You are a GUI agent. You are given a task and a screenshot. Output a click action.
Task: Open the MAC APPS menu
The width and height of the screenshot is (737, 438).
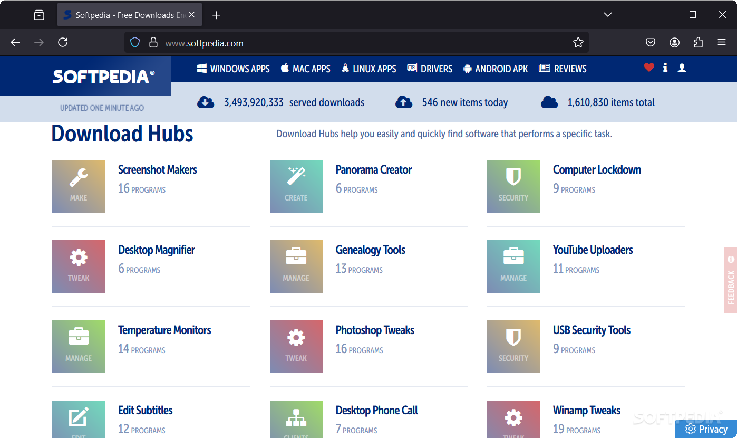tap(306, 69)
